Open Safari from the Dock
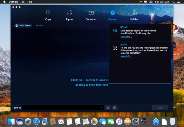The height and width of the screenshot is (127, 184). [x=36, y=121]
